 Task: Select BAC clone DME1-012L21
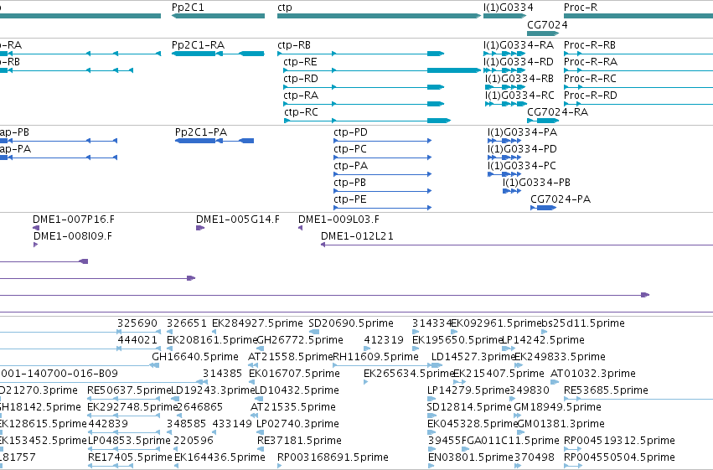517,245
